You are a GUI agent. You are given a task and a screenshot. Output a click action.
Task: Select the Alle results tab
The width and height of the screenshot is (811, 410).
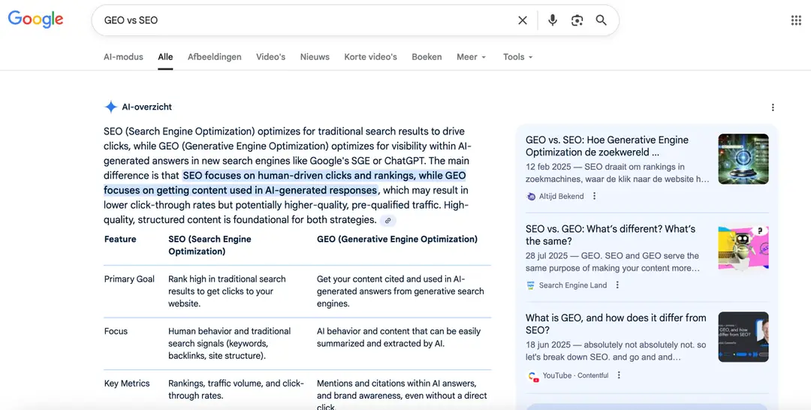pos(165,57)
